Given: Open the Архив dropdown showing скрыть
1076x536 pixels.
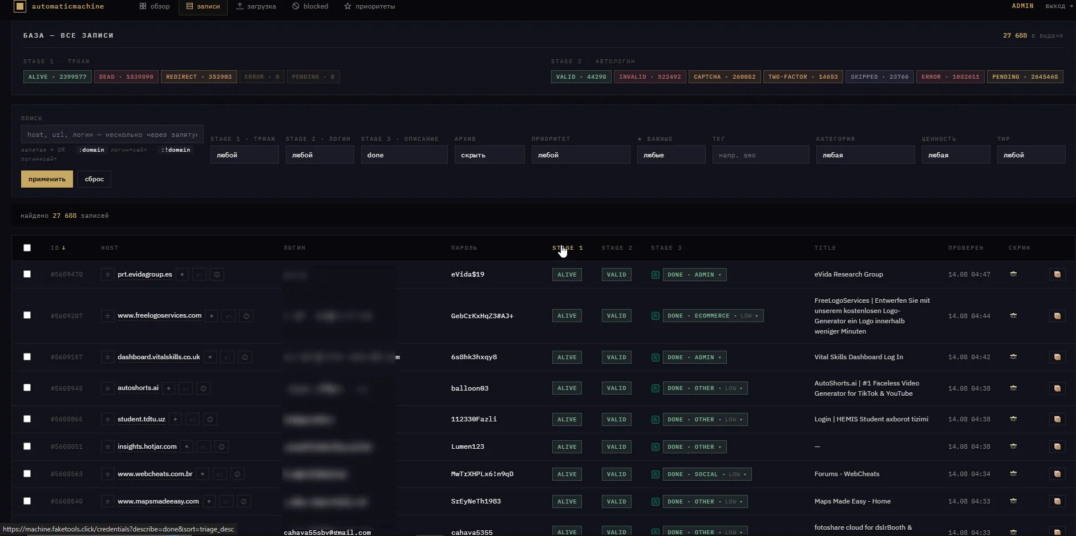Looking at the screenshot, I should click(490, 155).
